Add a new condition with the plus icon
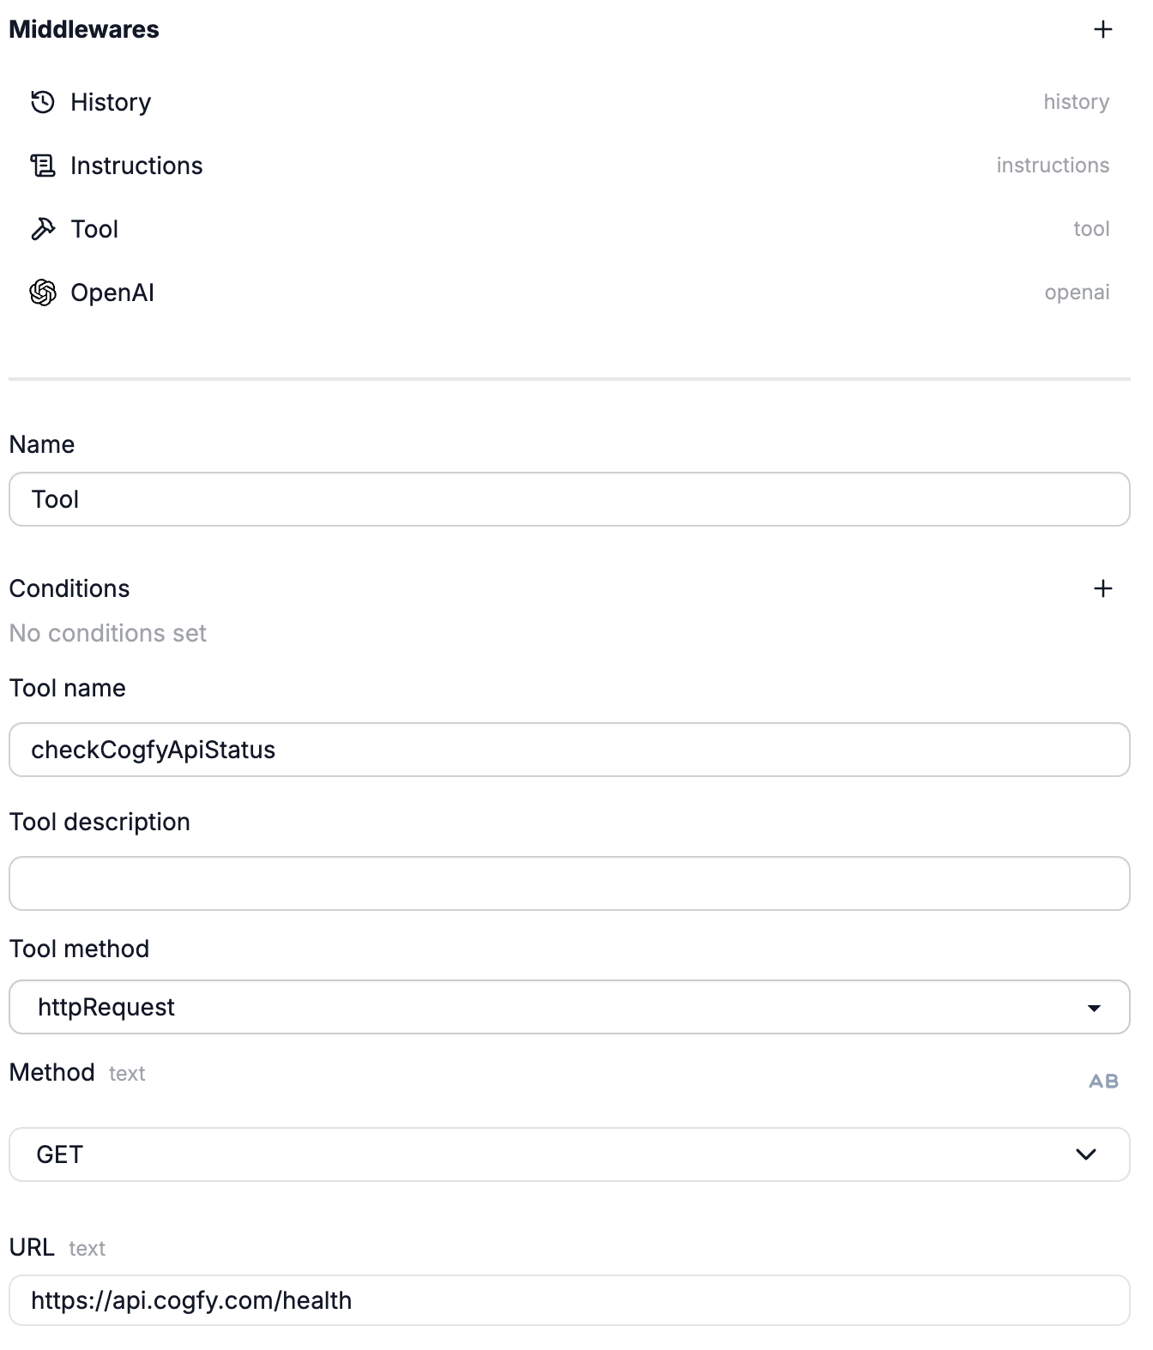The height and width of the screenshot is (1350, 1153). 1102,588
